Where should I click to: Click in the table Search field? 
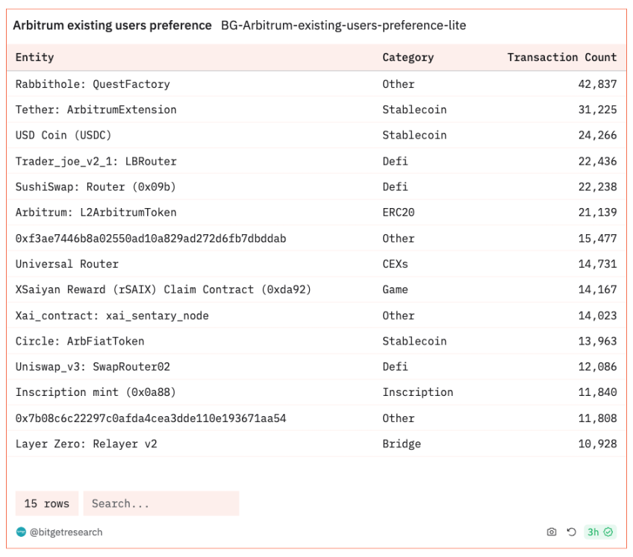click(x=160, y=503)
